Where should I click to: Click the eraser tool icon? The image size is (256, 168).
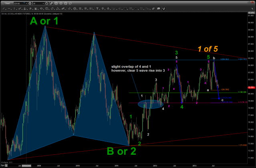click(153, 8)
